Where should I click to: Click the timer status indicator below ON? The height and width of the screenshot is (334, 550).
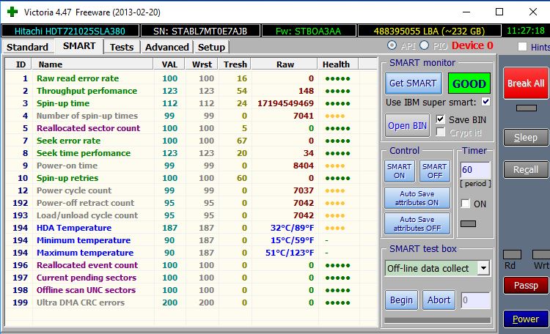(x=467, y=223)
